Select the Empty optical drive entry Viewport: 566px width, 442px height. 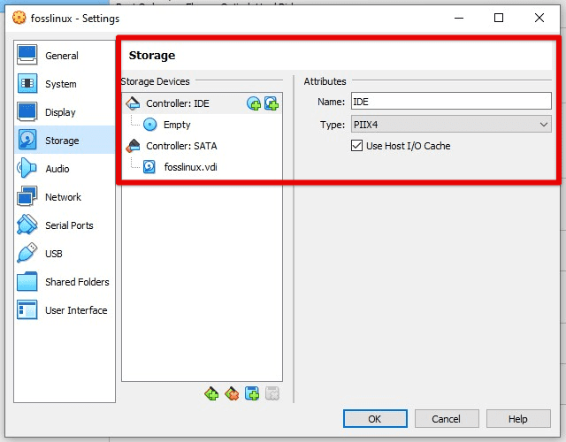203,125
